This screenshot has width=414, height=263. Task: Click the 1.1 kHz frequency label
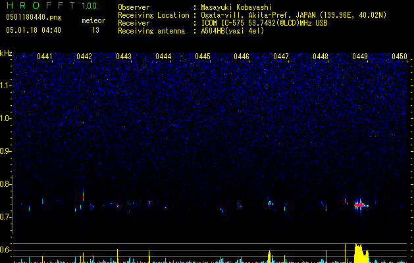tap(6, 85)
